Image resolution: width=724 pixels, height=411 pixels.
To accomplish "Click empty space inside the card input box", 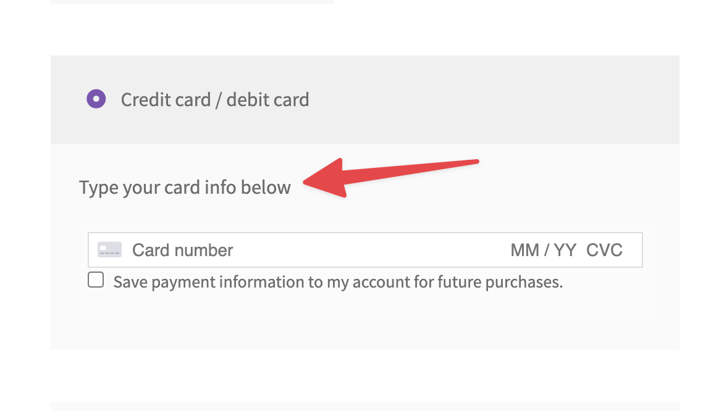I will point(371,250).
